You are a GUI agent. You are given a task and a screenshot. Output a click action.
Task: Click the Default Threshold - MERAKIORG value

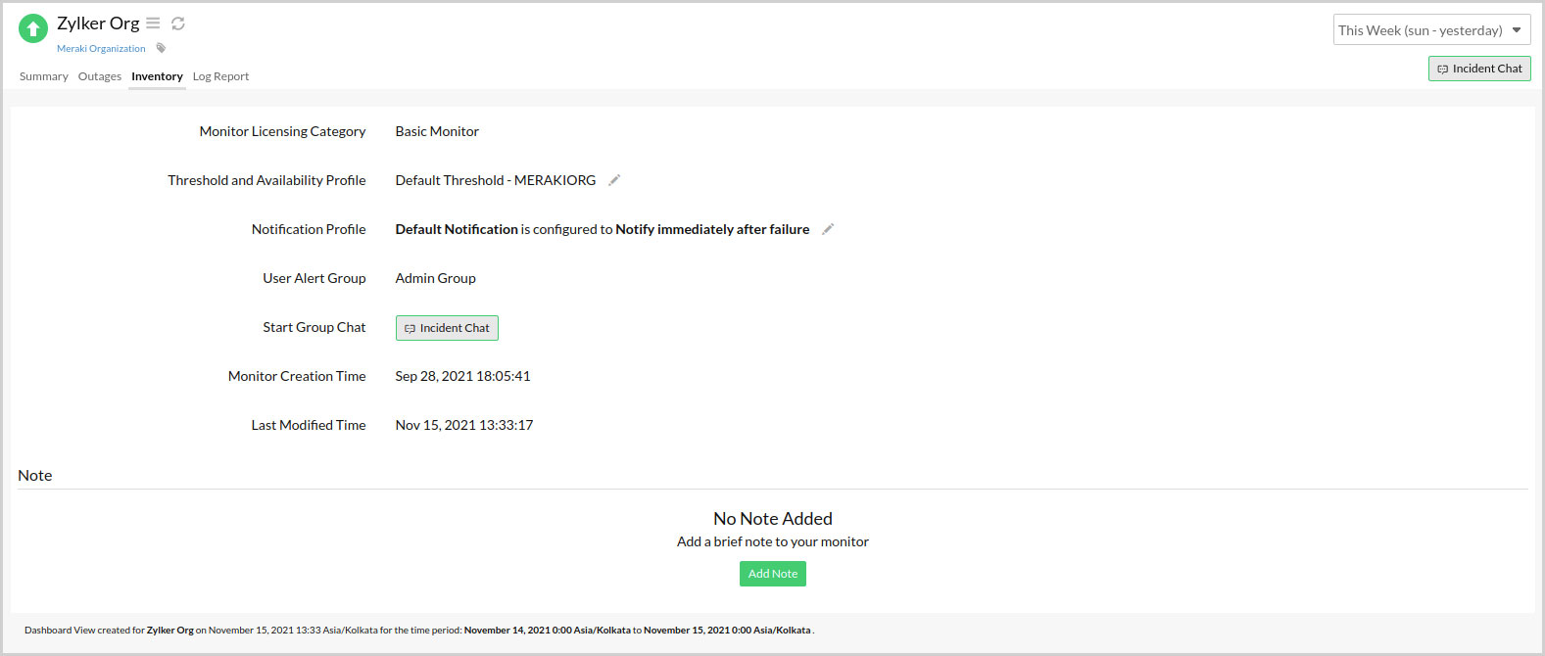[496, 180]
